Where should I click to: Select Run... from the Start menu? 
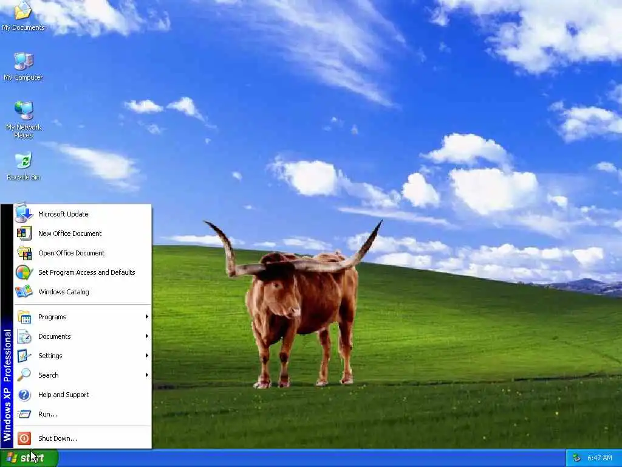[x=83, y=413]
